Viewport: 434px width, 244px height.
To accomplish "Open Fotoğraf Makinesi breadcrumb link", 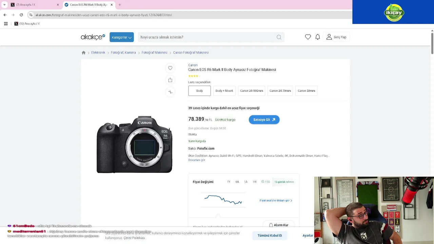I will 154,53.
